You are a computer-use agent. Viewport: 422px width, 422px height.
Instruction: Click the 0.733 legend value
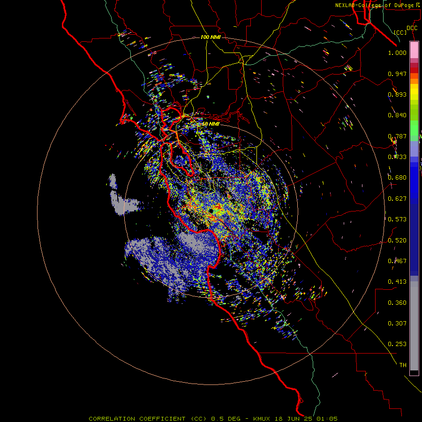(x=397, y=157)
